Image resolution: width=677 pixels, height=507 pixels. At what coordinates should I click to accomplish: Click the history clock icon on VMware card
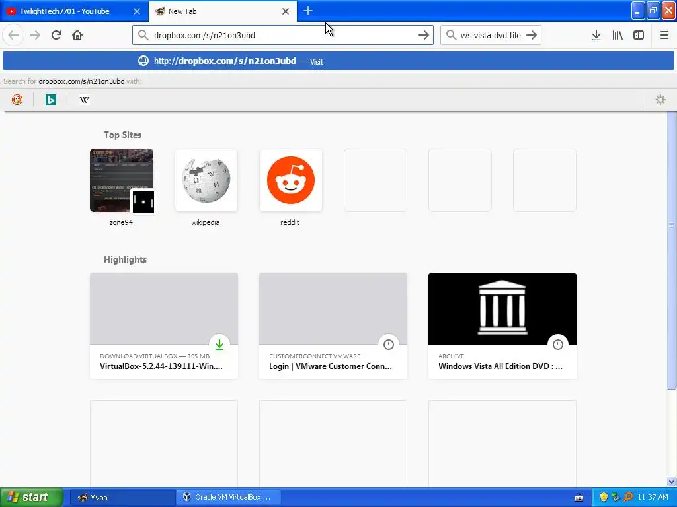389,345
